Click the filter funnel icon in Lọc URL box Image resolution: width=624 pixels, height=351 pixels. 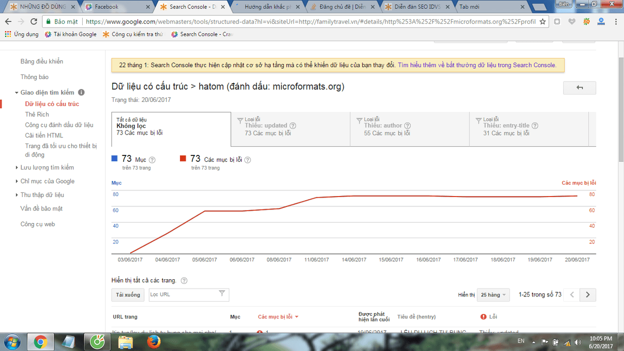pyautogui.click(x=222, y=294)
